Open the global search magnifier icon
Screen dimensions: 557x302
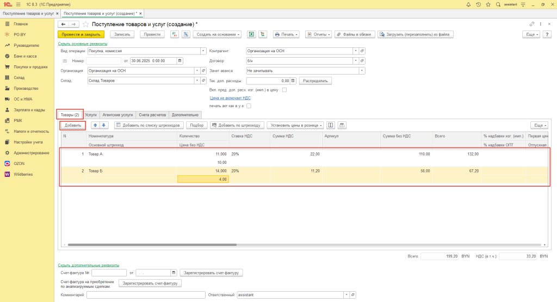(498, 4)
